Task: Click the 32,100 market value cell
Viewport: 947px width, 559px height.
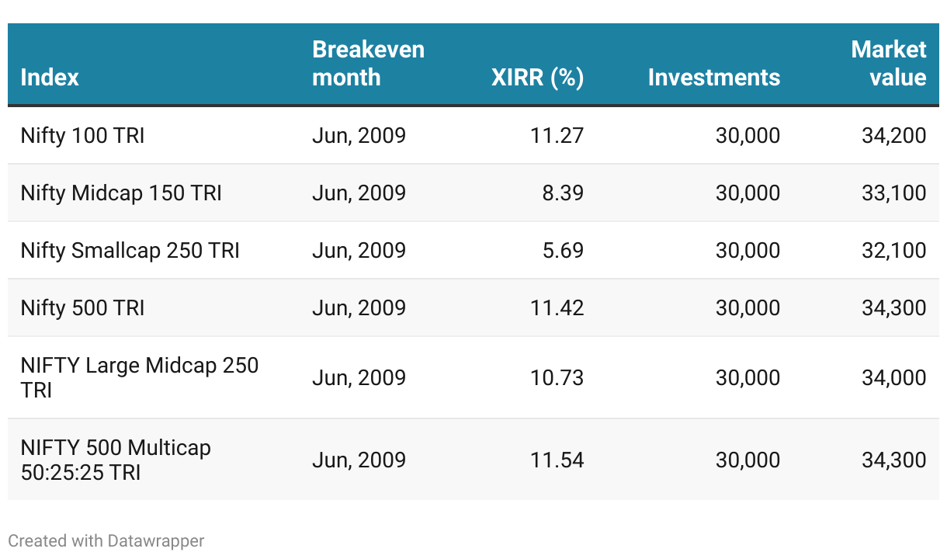Action: coord(893,251)
